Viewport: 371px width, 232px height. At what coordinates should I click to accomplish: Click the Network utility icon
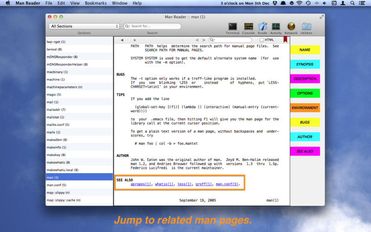coord(291,26)
